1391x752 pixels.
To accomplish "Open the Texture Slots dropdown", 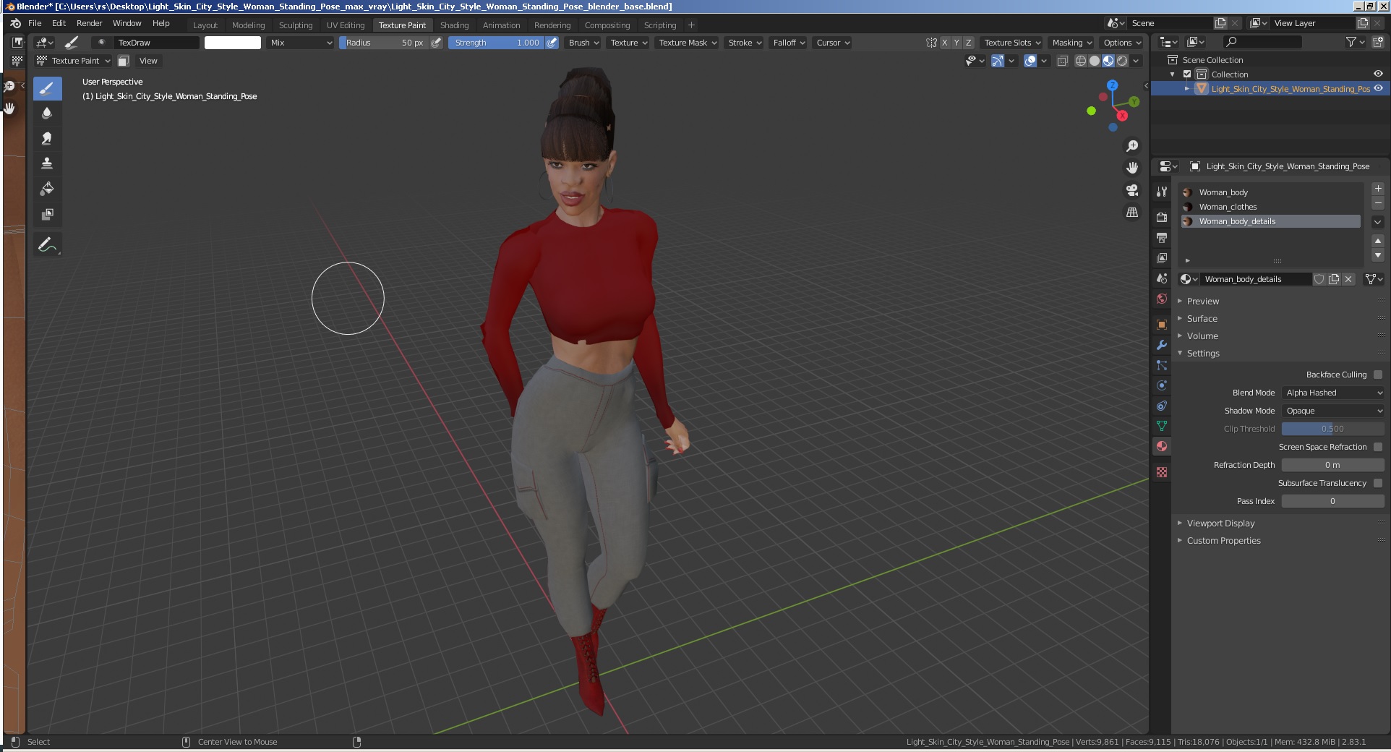I will 1011,43.
